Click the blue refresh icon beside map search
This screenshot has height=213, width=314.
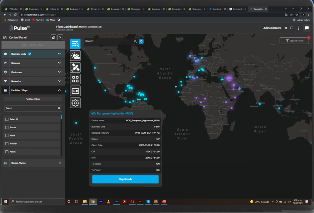pos(141,41)
